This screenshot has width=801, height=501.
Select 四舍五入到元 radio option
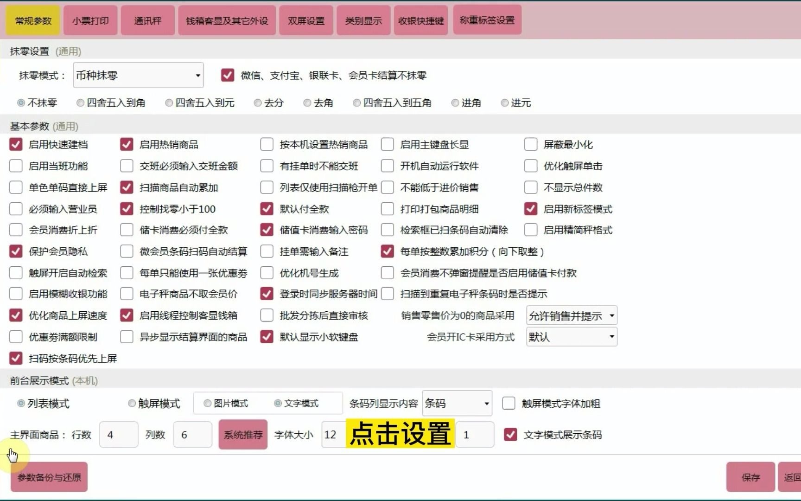click(x=169, y=103)
